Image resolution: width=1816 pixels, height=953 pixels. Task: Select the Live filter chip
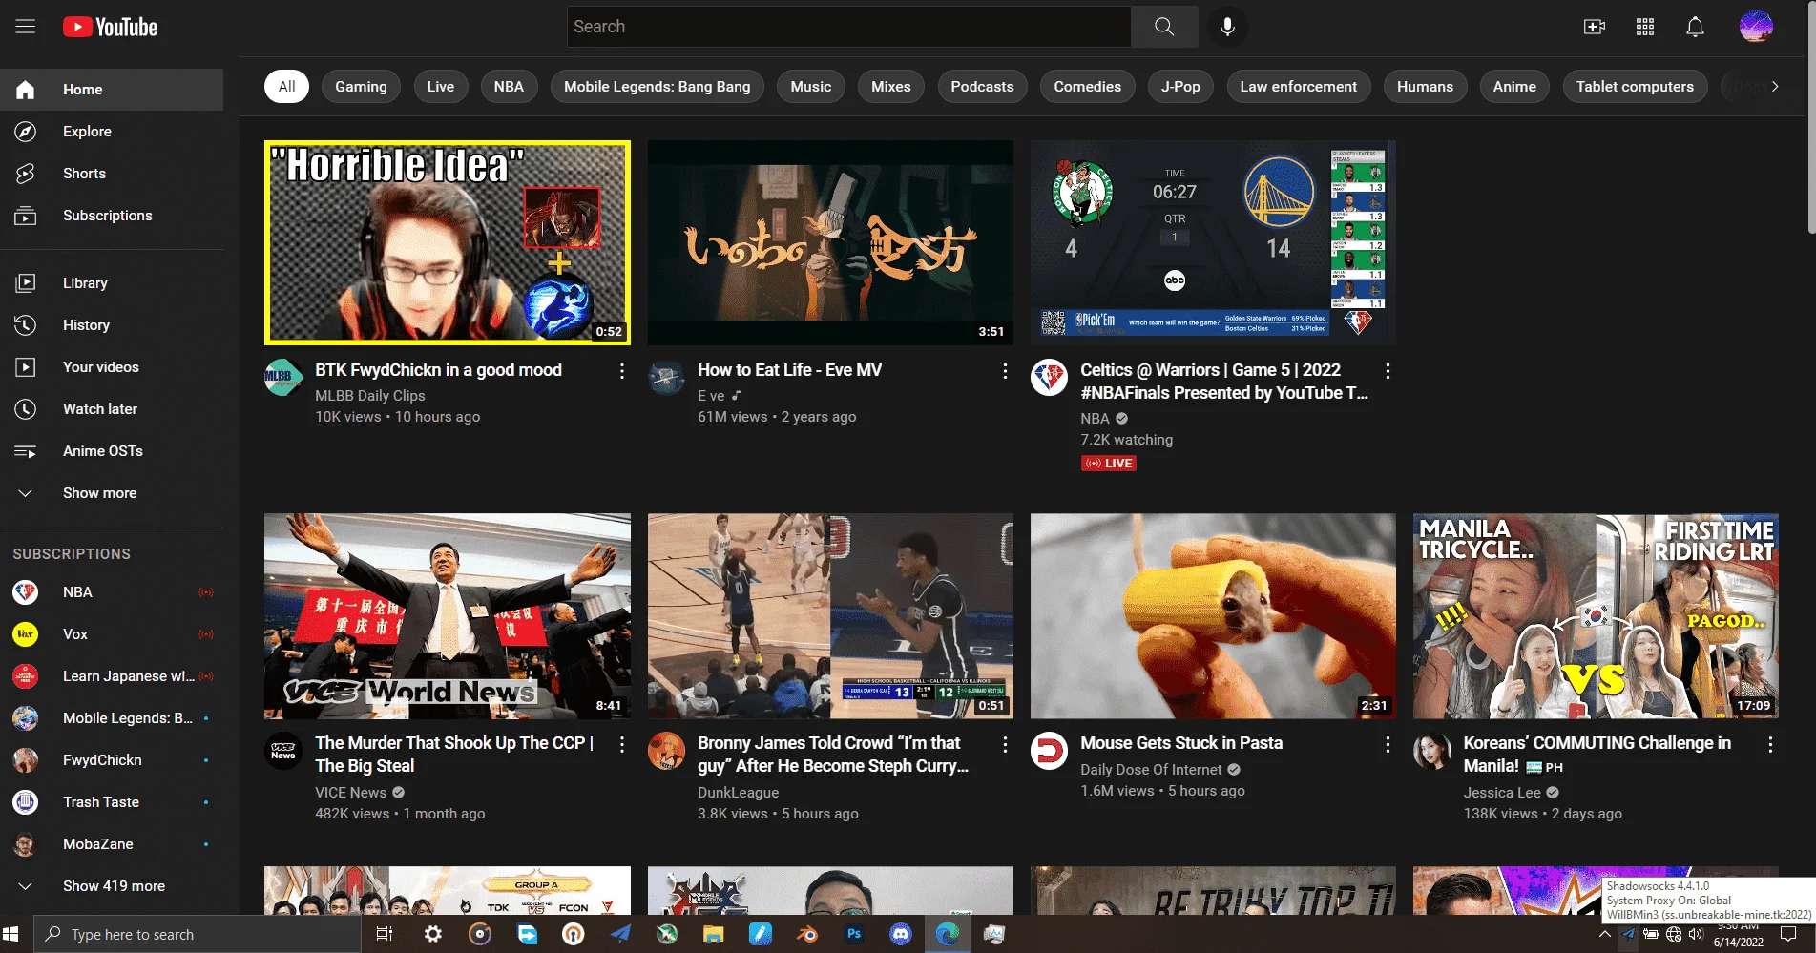[441, 87]
